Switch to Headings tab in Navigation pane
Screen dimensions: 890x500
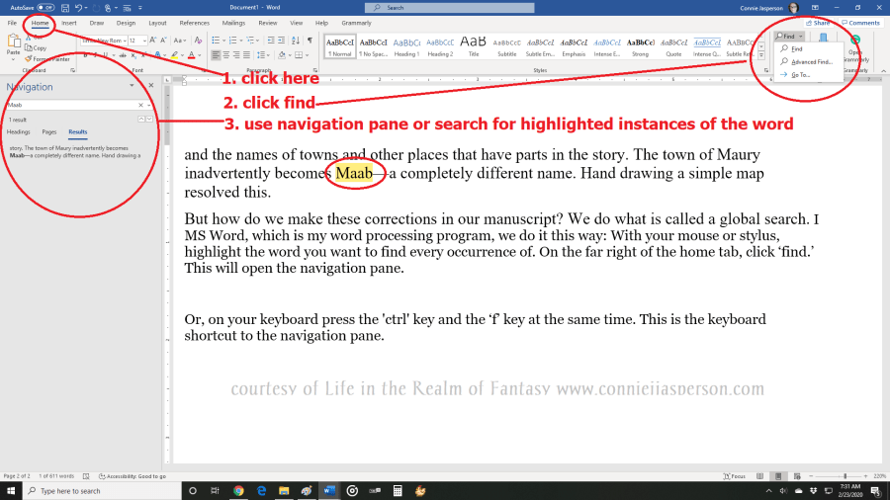coord(18,131)
